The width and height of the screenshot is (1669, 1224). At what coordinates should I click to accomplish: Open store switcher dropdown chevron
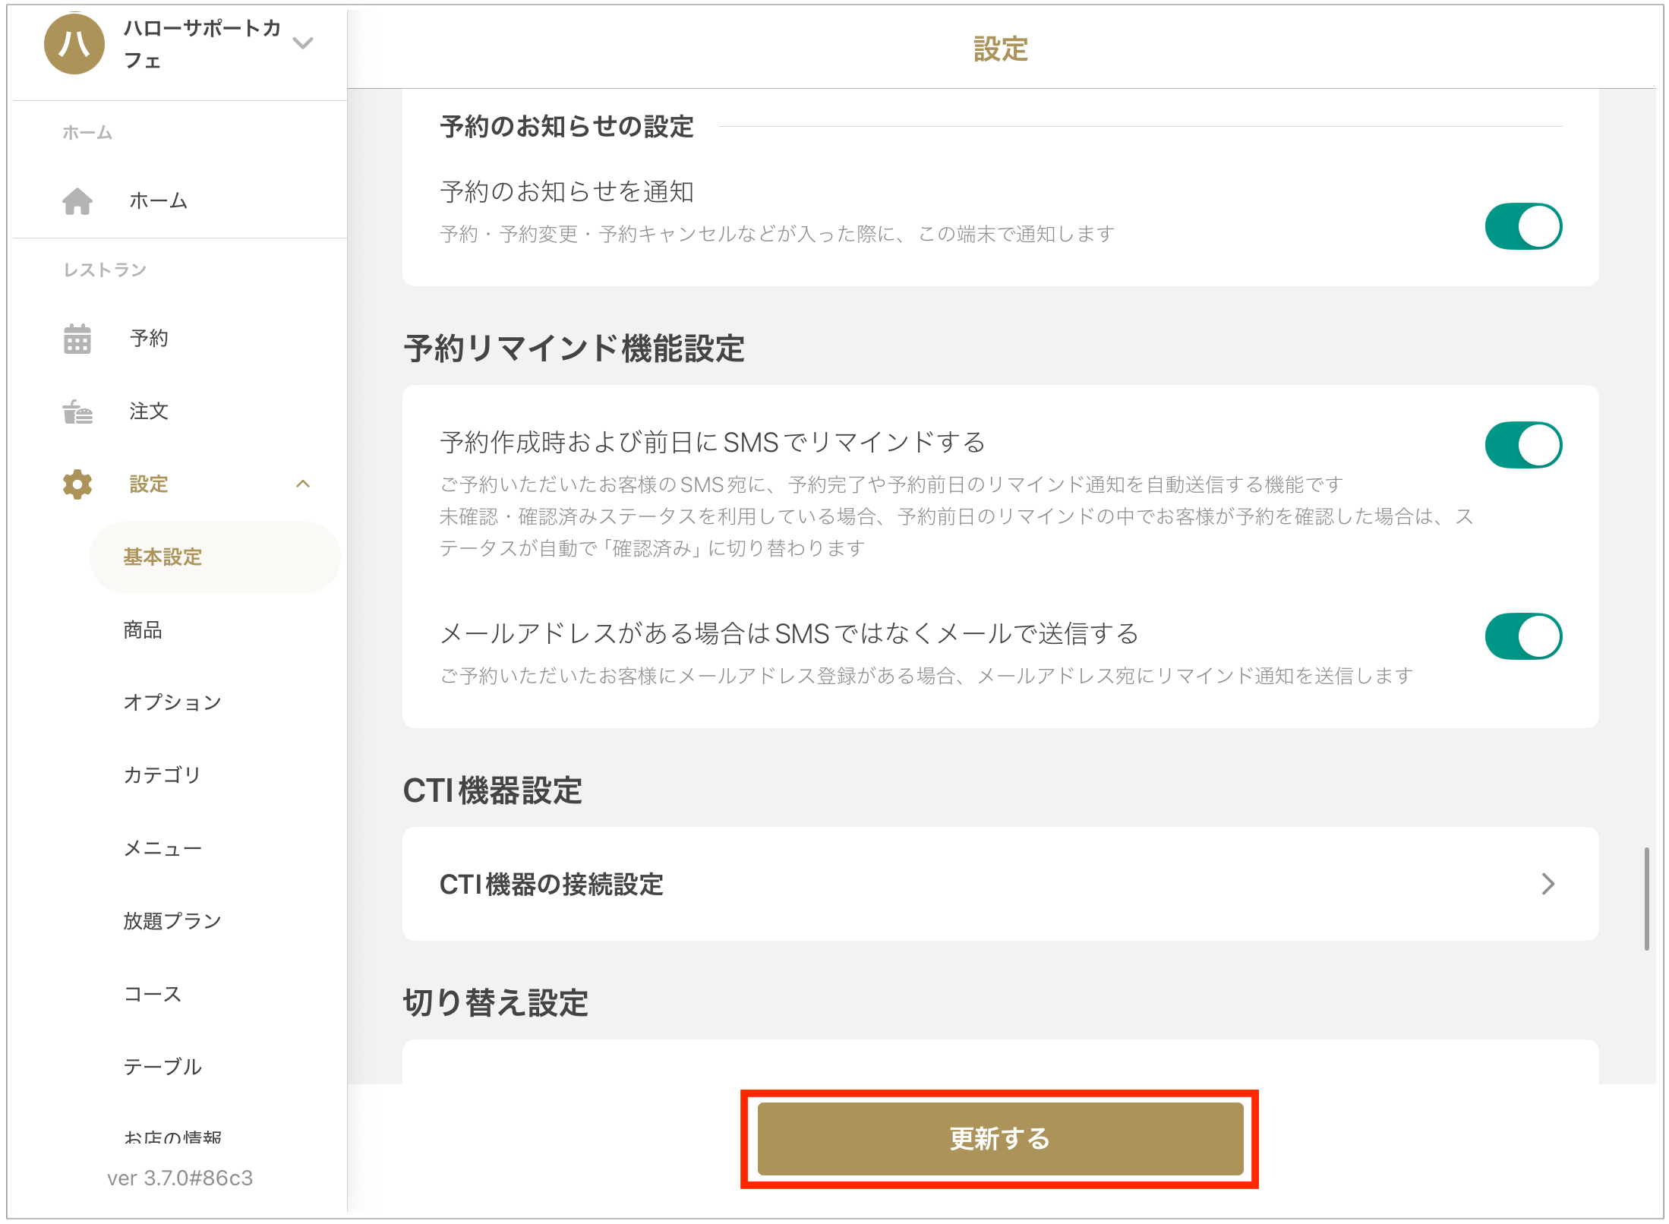[303, 43]
